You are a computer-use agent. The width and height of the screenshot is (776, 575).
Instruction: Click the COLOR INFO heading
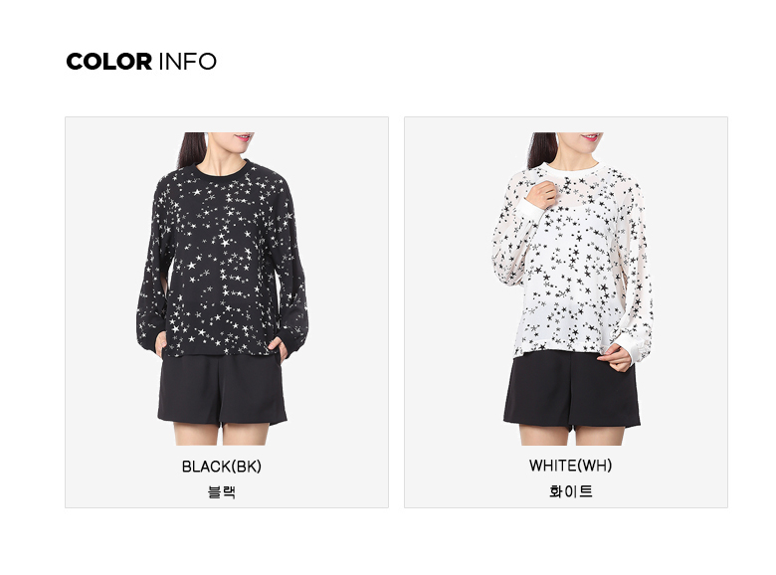(x=141, y=62)
